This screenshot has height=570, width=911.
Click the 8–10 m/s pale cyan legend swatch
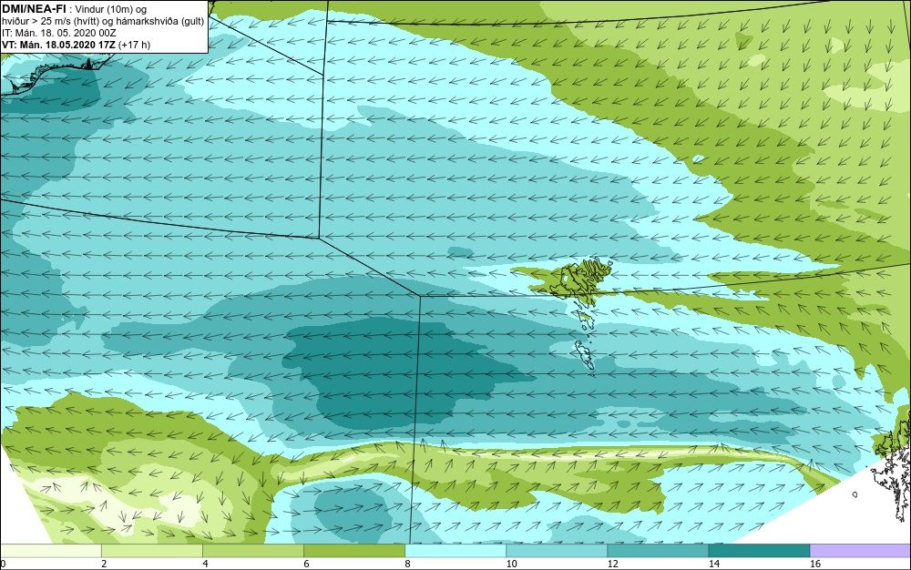click(x=455, y=550)
